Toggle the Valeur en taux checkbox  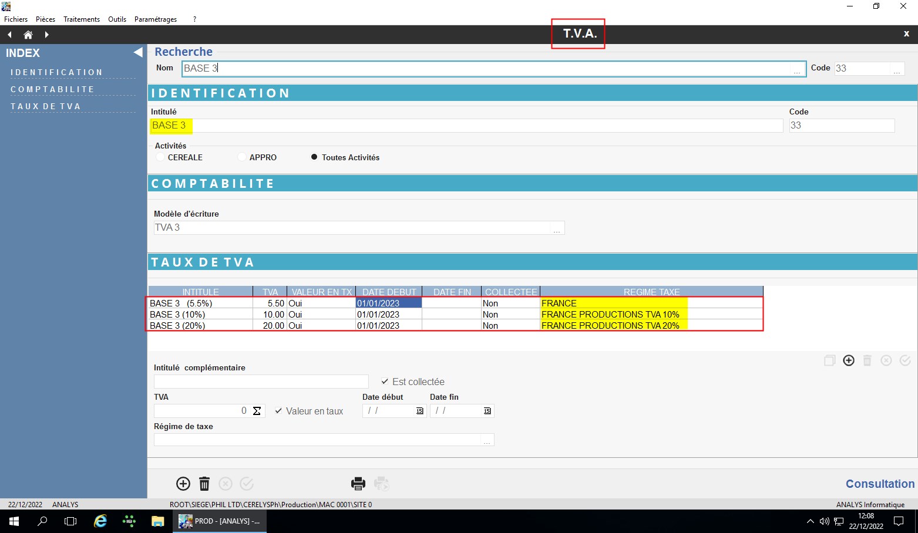click(278, 411)
